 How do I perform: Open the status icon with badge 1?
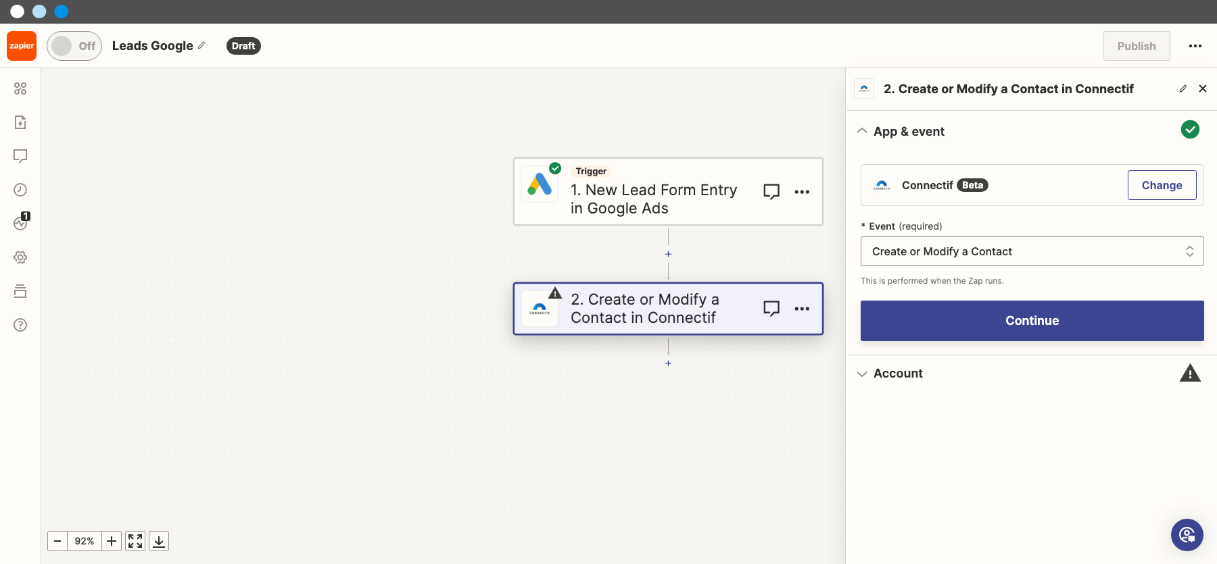[21, 222]
